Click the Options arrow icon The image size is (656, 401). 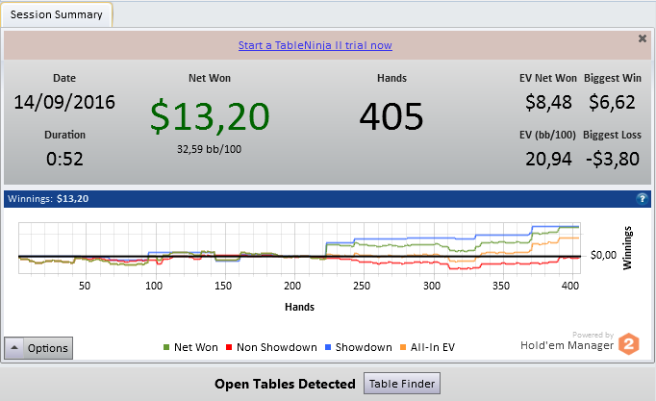click(x=14, y=347)
